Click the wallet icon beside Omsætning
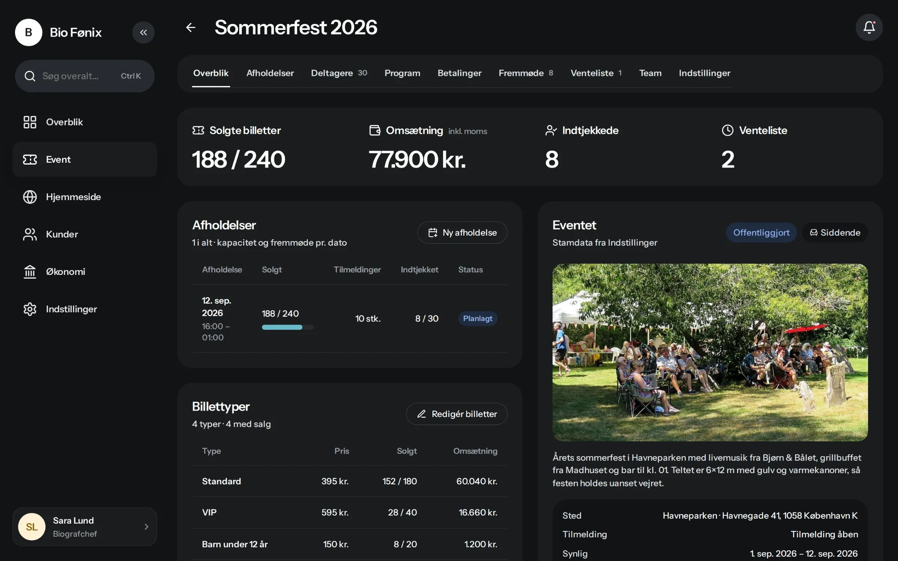 (375, 130)
